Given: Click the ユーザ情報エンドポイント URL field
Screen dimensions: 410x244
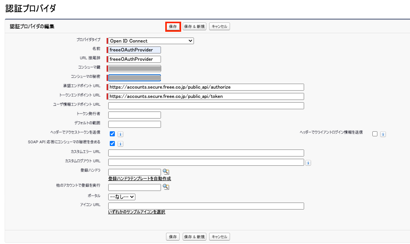Looking at the screenshot, I should tap(206, 106).
